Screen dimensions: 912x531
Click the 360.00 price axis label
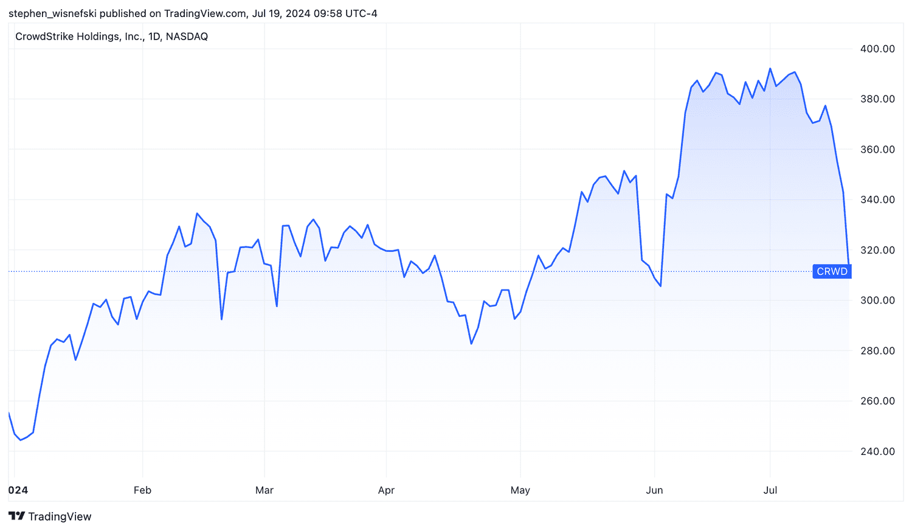click(x=877, y=150)
